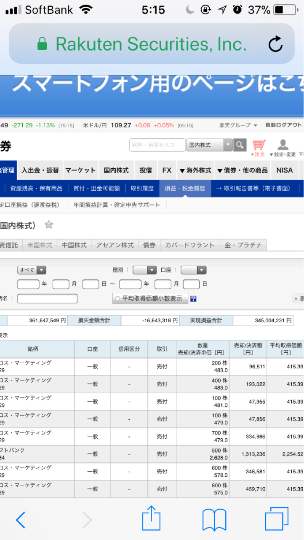The width and height of the screenshot is (304, 540).
Task: Click the 2,254.52 average cost cell
Action: point(285,454)
